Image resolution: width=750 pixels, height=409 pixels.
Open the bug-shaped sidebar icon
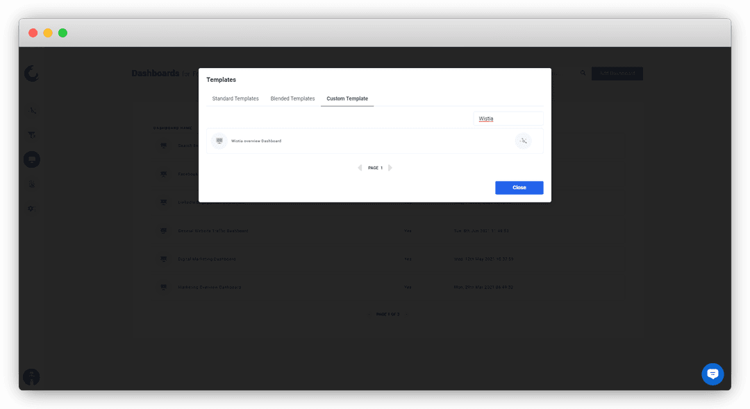(x=31, y=184)
